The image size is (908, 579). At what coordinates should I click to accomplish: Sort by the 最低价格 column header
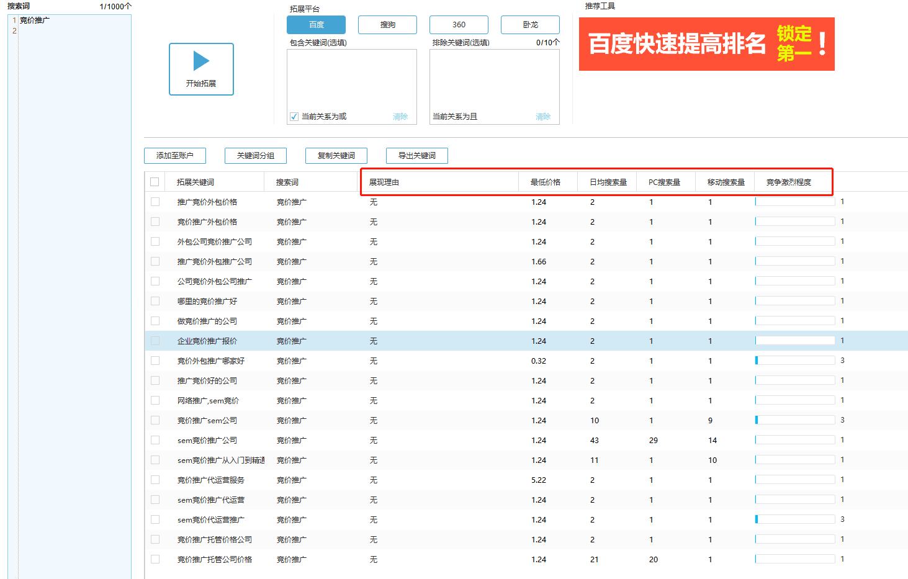click(x=546, y=182)
